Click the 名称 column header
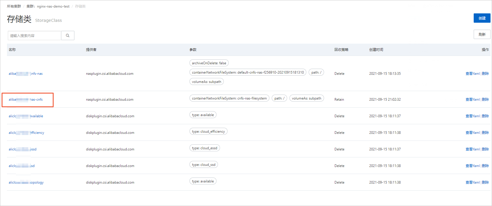 point(12,50)
